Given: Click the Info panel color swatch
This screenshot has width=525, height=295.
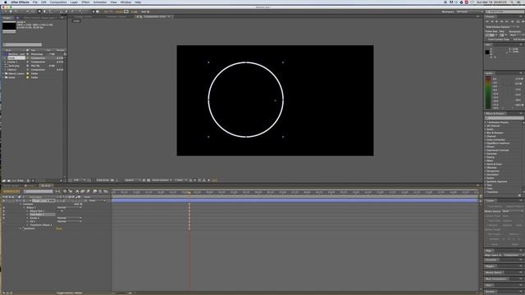Looking at the screenshot, I should click(x=487, y=52).
